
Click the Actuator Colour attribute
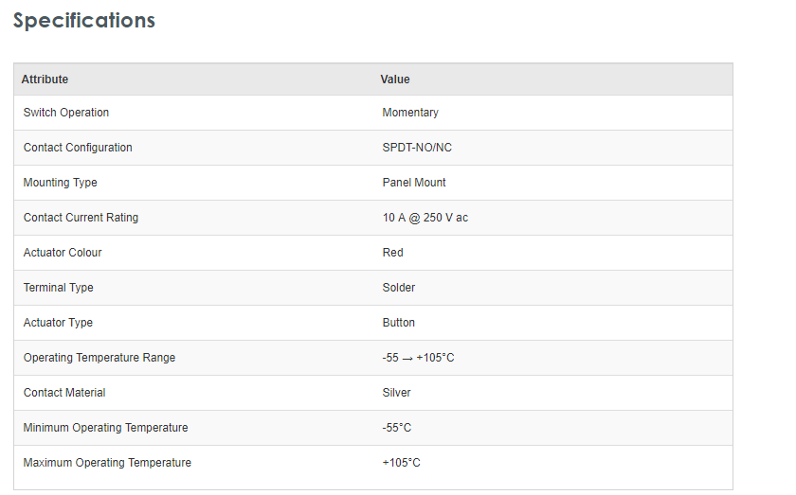[63, 253]
